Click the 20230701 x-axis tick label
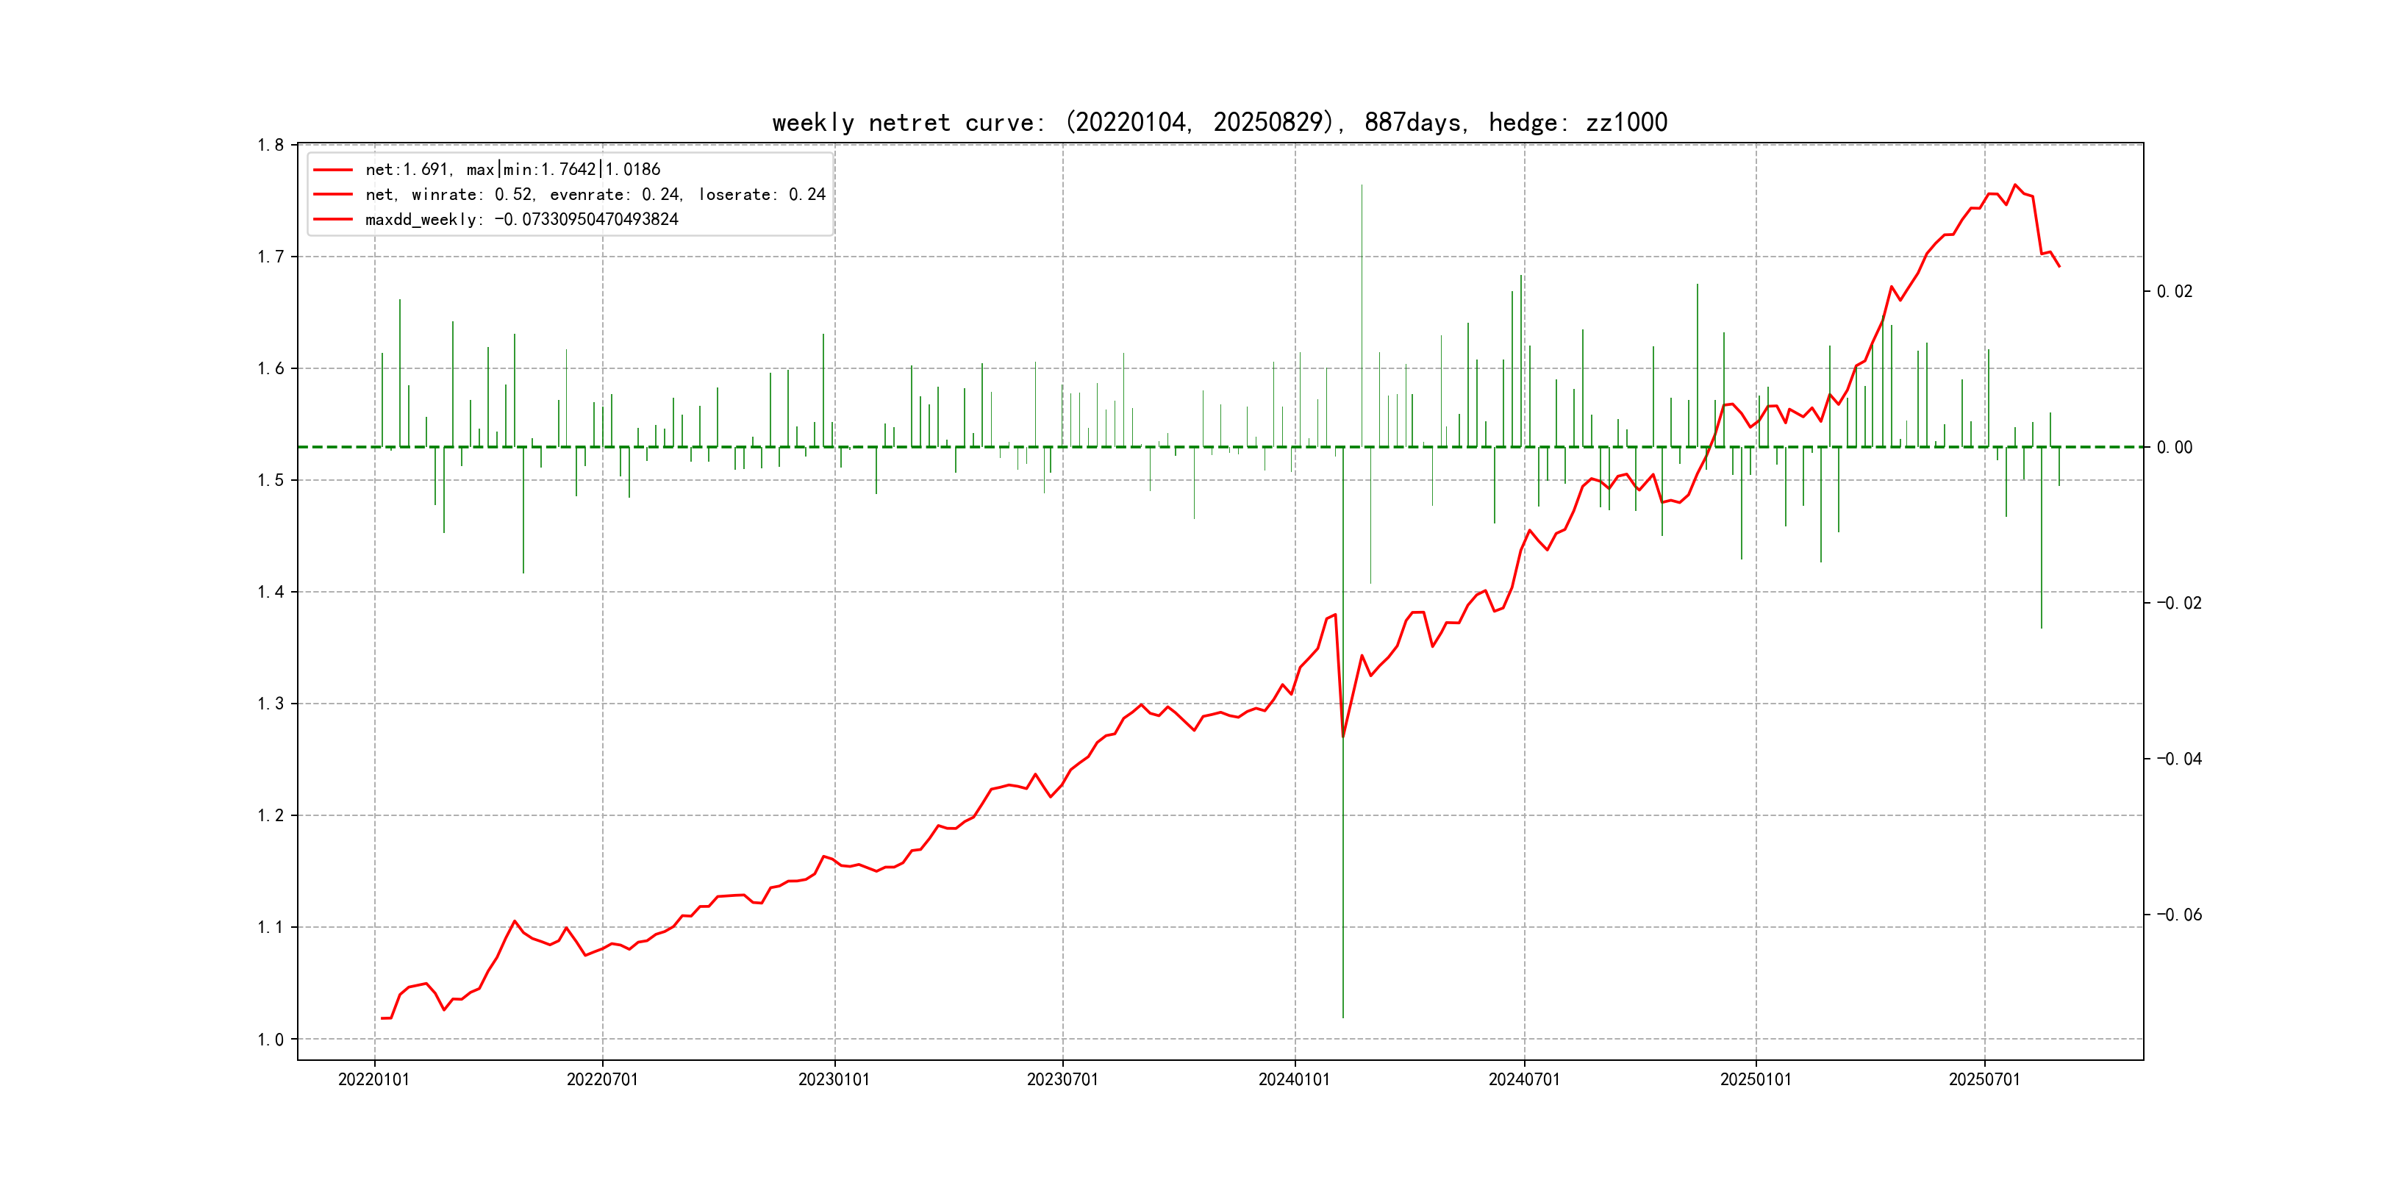 [1062, 1079]
